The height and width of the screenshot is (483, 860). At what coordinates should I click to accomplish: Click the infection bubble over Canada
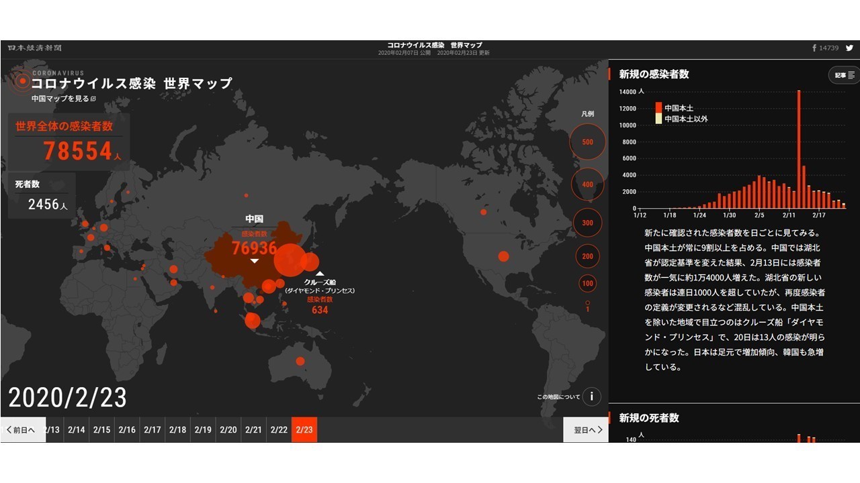483,212
